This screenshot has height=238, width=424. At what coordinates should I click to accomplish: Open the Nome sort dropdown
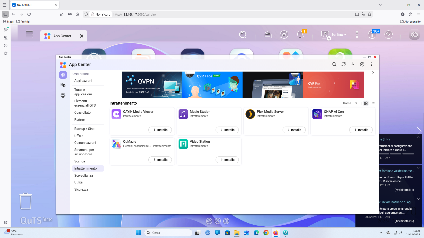350,103
